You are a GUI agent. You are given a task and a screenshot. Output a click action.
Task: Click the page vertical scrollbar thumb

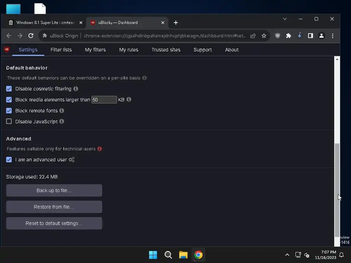[337, 190]
